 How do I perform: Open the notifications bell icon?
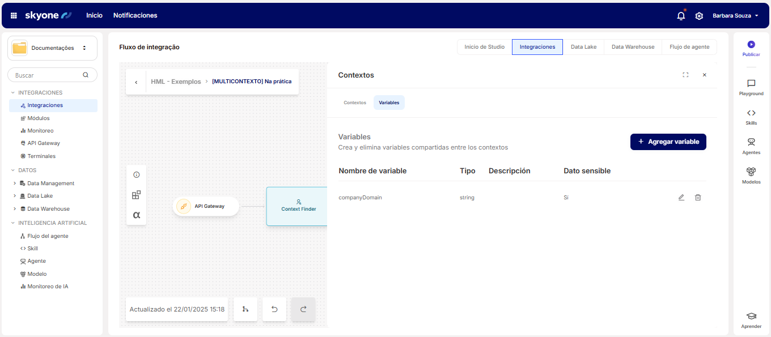click(681, 16)
